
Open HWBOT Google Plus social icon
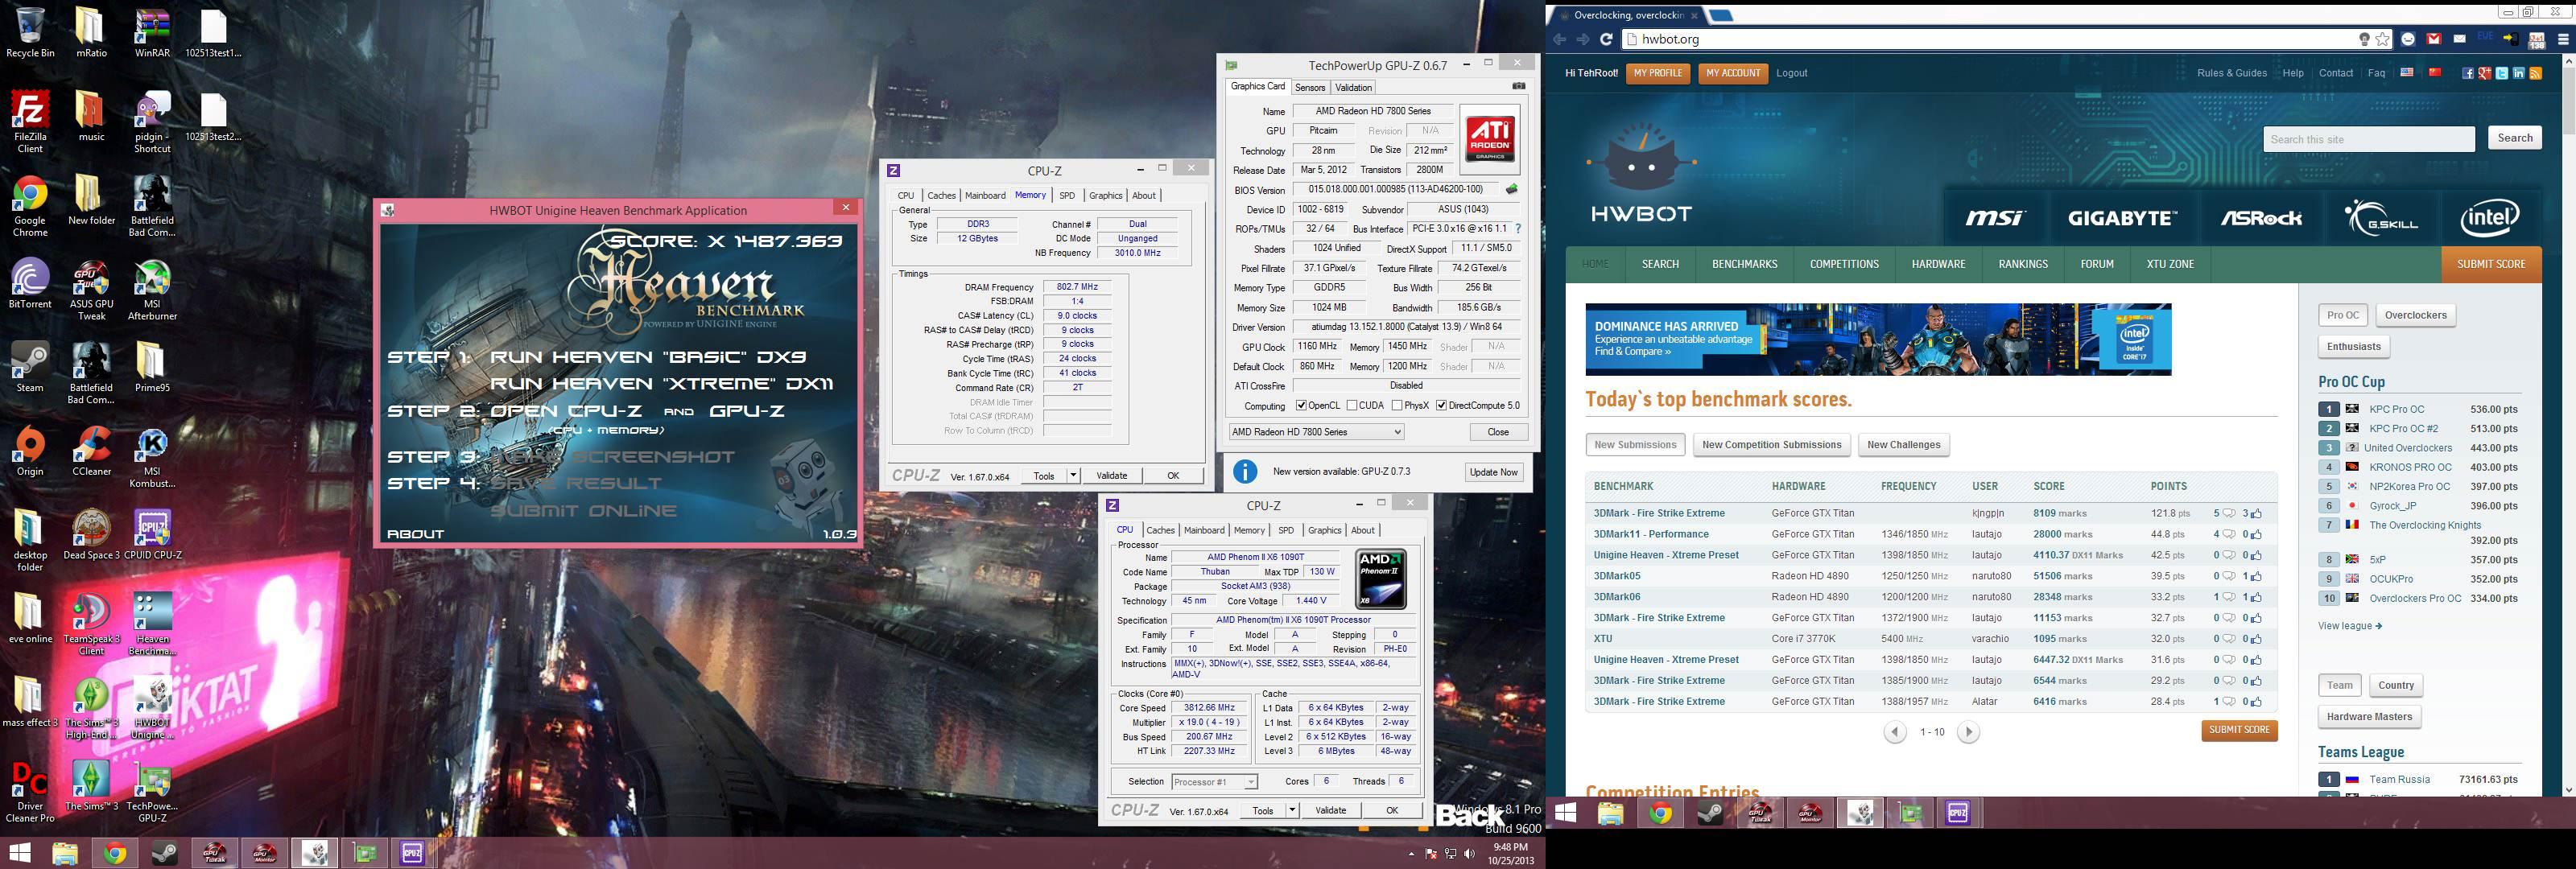pos(2485,73)
